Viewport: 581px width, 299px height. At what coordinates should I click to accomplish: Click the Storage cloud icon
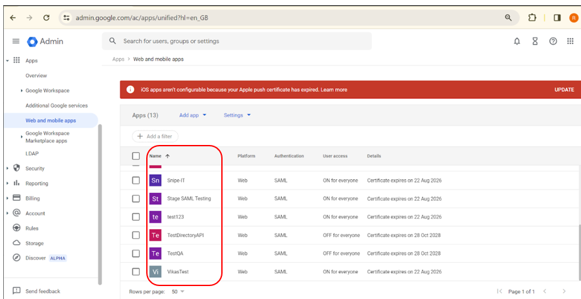pyautogui.click(x=16, y=243)
